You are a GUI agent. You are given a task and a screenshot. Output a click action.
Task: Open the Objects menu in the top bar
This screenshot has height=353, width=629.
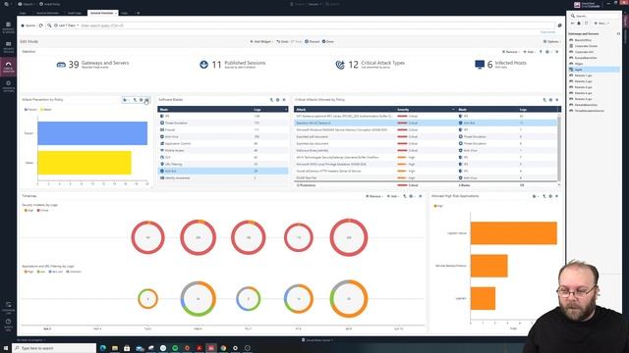27,4
